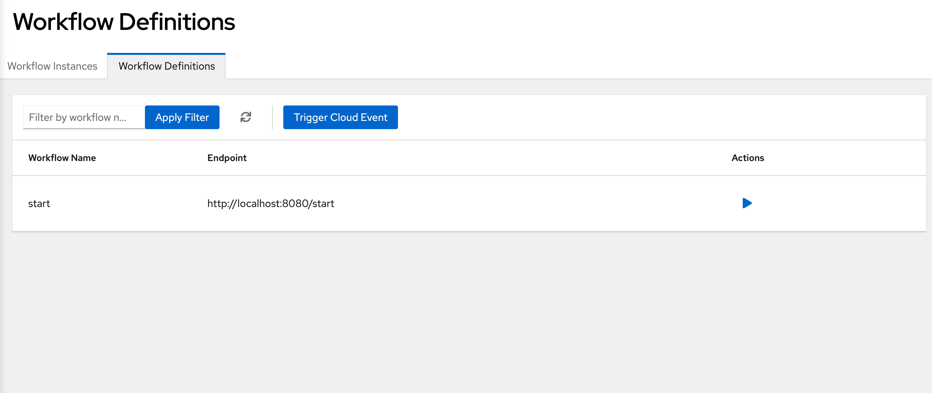Click the Endpoint column header
This screenshot has width=932, height=393.
coord(227,157)
